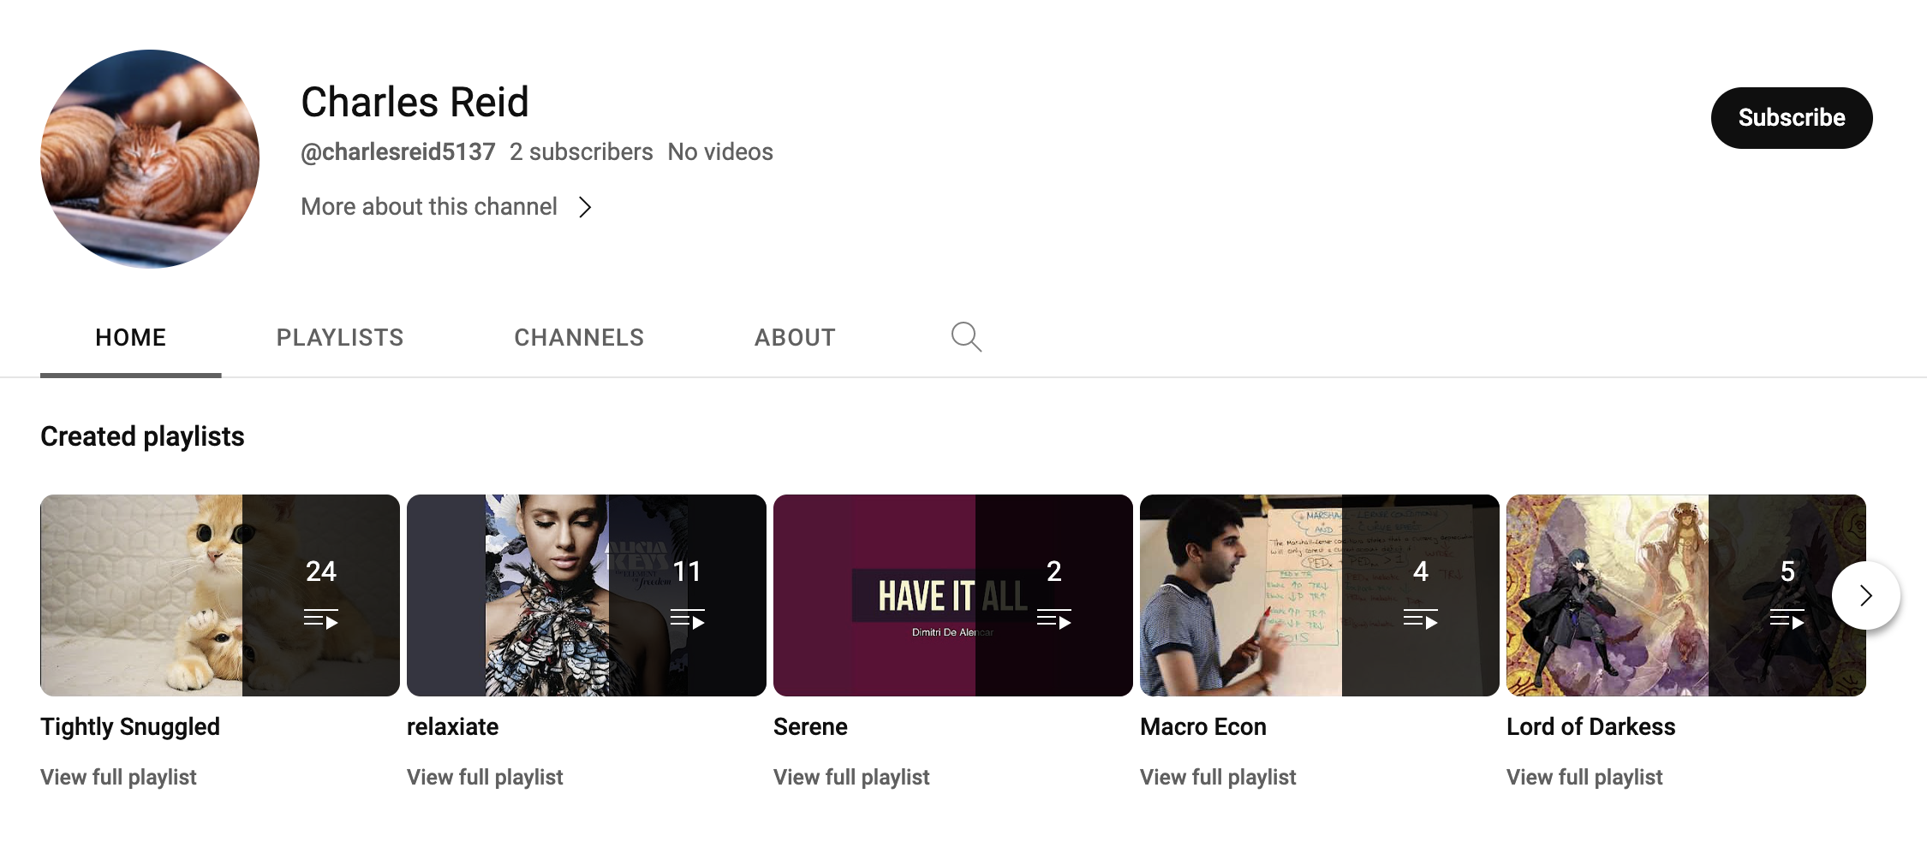1927x847 pixels.
Task: View full playlist under Macro Econ
Action: click(x=1218, y=778)
